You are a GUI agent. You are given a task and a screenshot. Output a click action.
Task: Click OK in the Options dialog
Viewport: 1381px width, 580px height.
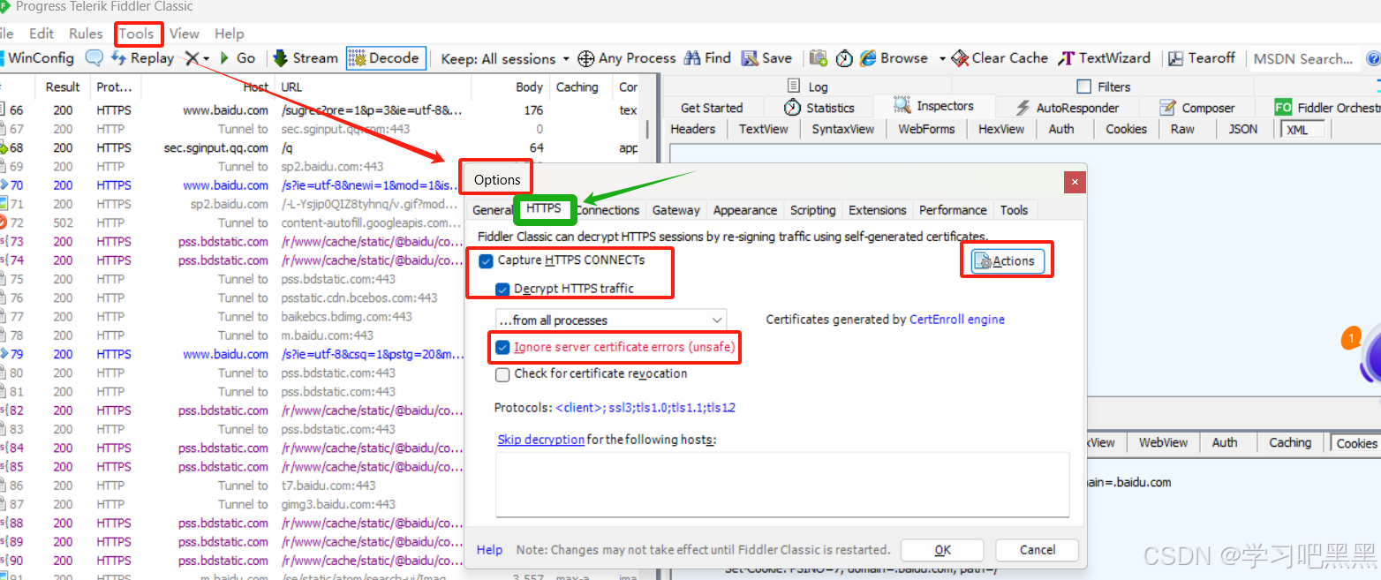(x=942, y=550)
